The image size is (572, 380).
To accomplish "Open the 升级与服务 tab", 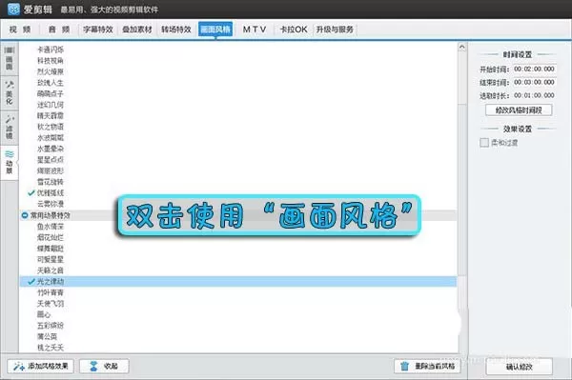I will [x=335, y=30].
